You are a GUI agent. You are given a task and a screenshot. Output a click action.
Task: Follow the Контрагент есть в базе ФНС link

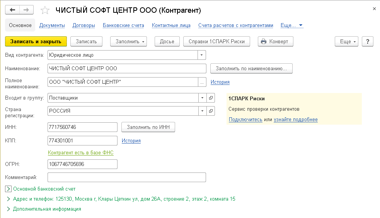point(80,153)
